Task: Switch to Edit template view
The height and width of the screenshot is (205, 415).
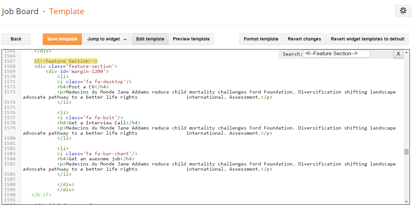Action: pos(150,39)
